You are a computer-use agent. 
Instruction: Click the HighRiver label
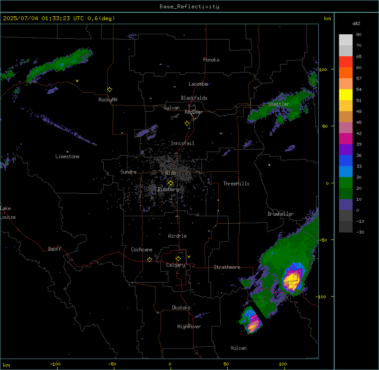click(x=189, y=326)
